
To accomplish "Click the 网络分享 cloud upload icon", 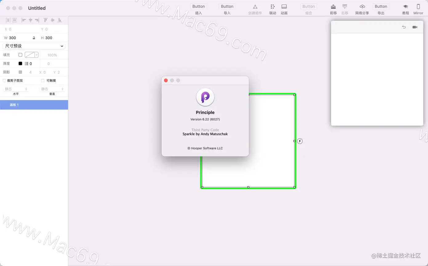I will tap(362, 6).
